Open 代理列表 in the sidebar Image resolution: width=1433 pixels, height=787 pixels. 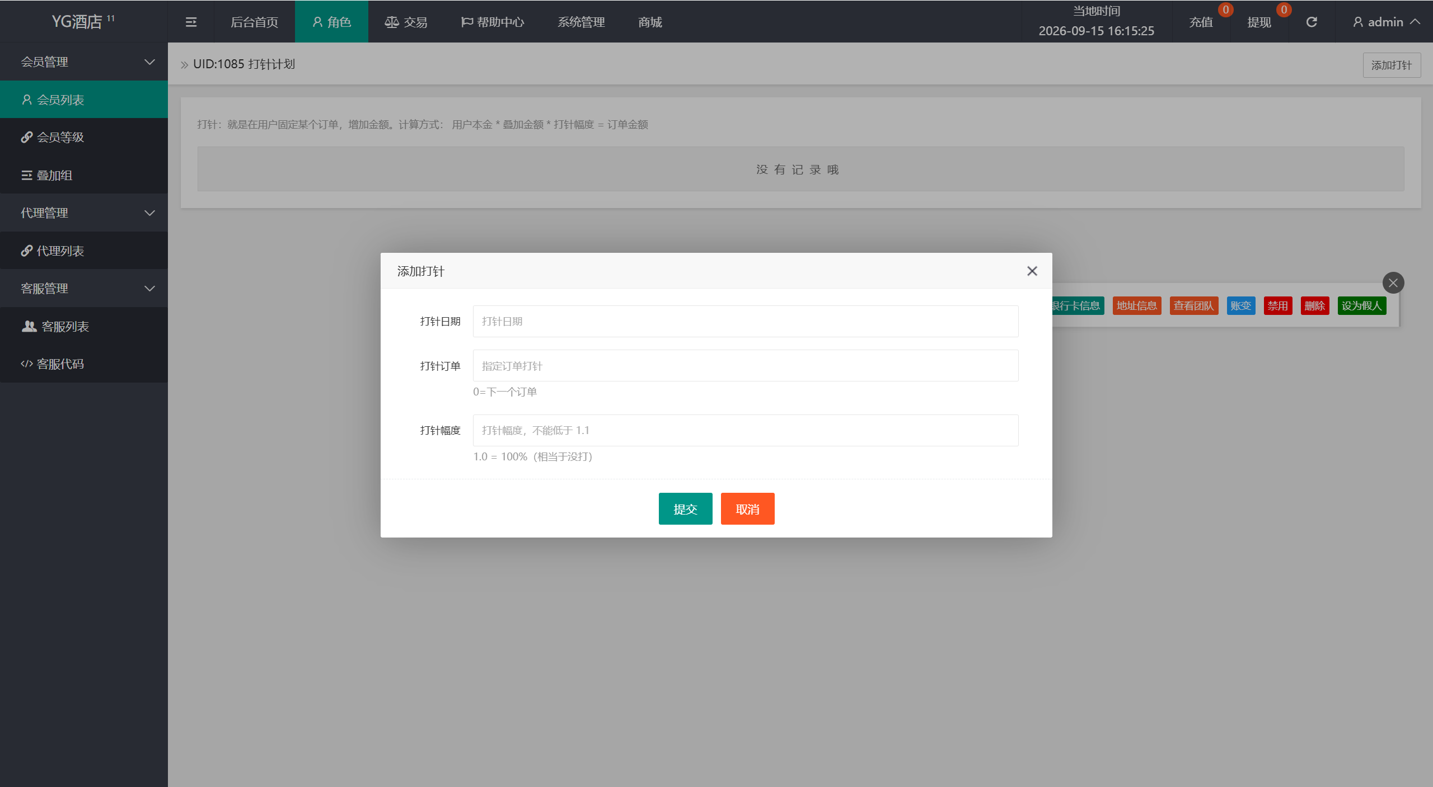click(x=84, y=251)
